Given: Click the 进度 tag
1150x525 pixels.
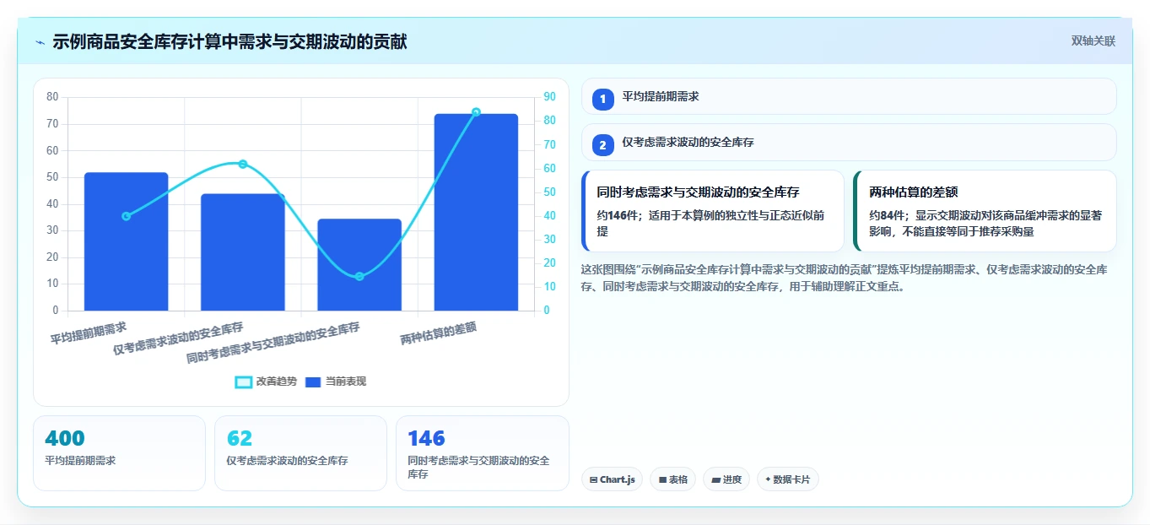Looking at the screenshot, I should (x=726, y=479).
